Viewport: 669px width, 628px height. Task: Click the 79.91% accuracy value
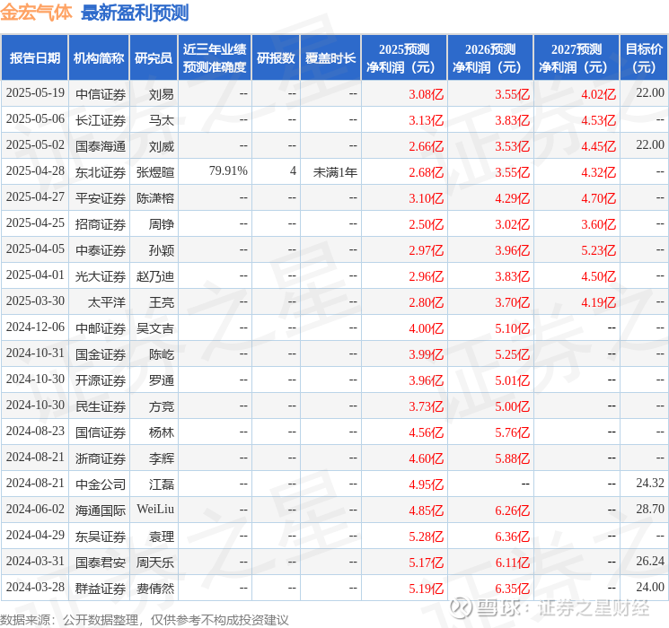point(228,171)
